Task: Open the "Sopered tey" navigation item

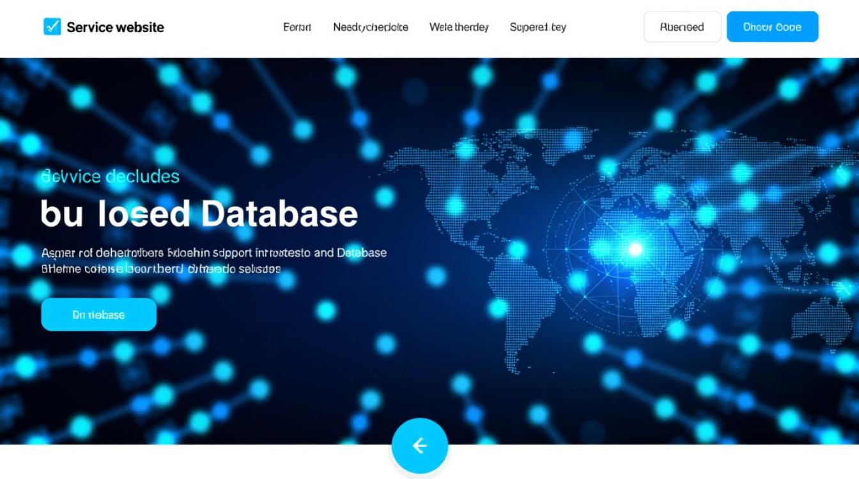Action: point(538,27)
